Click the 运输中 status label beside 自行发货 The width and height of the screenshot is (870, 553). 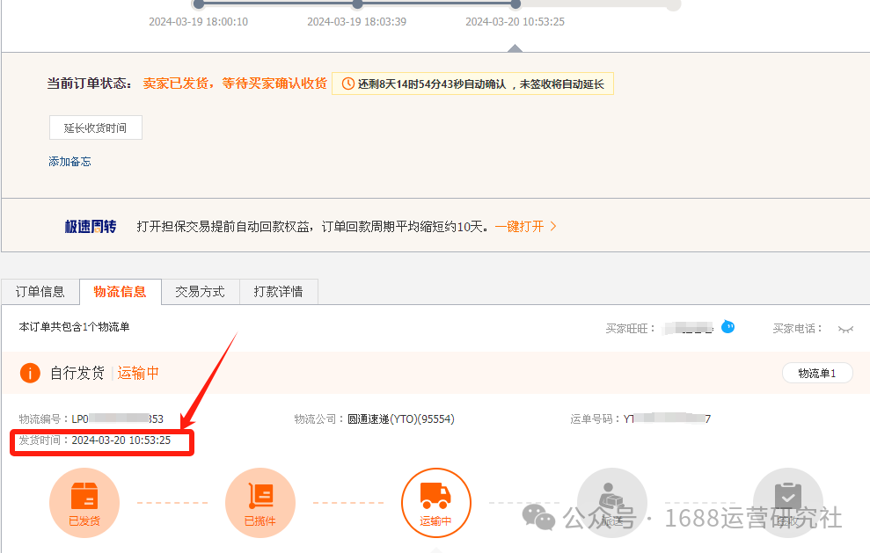[x=138, y=373]
